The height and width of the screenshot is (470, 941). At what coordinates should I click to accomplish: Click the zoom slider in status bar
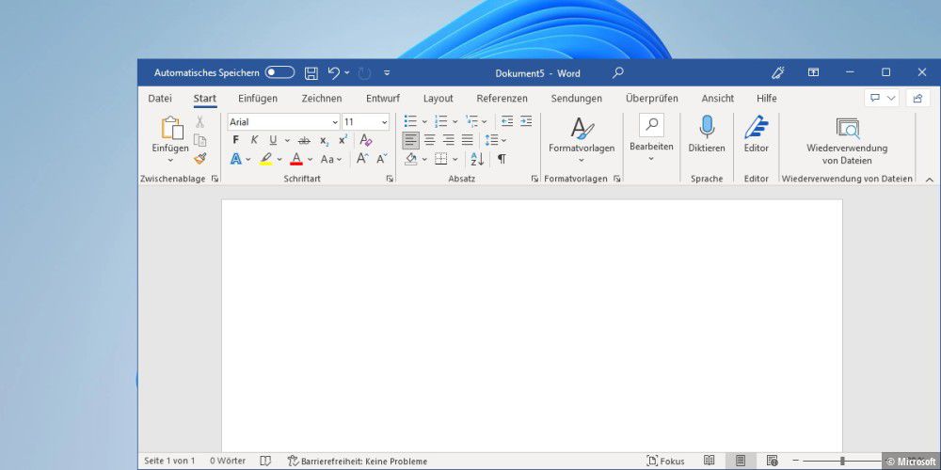(842, 461)
